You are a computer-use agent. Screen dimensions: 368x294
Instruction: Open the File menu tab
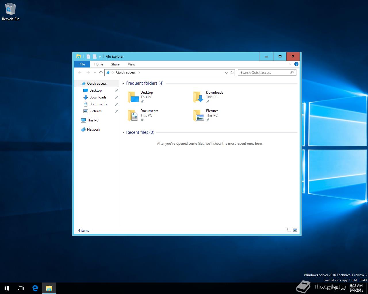point(82,64)
